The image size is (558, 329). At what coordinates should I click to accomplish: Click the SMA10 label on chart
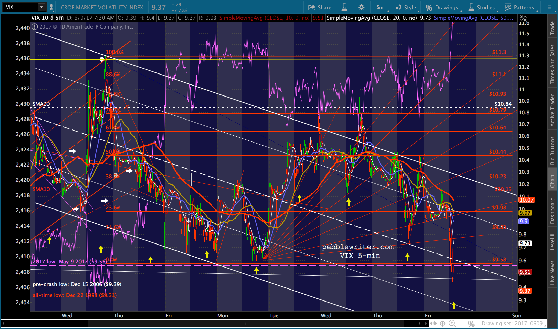click(x=41, y=189)
